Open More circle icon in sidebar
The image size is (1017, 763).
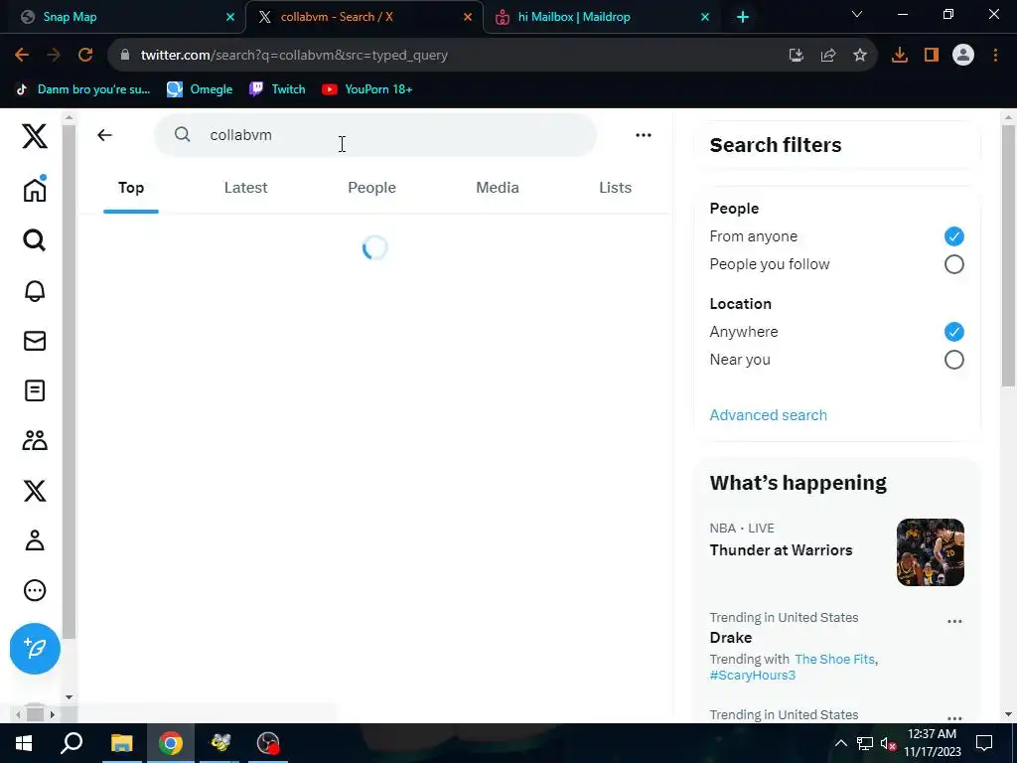pyautogui.click(x=35, y=590)
